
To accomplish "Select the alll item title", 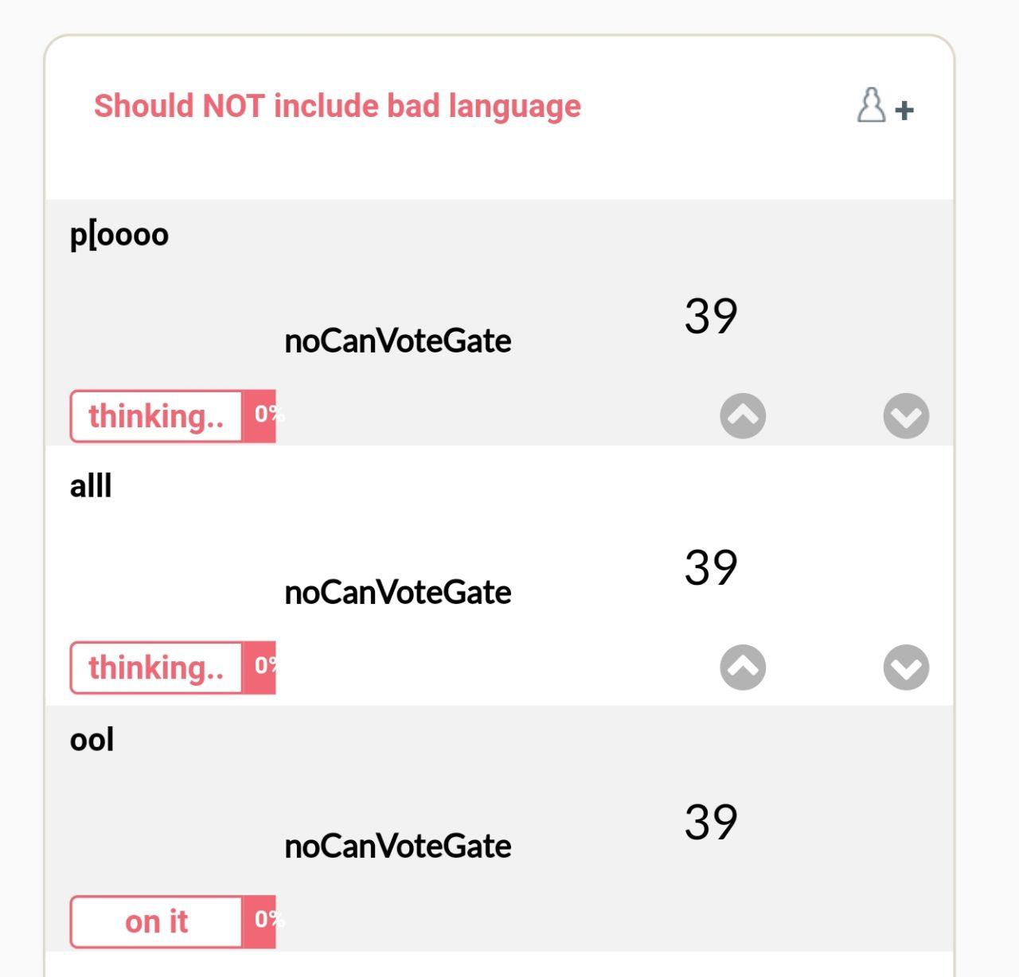I will [x=91, y=485].
